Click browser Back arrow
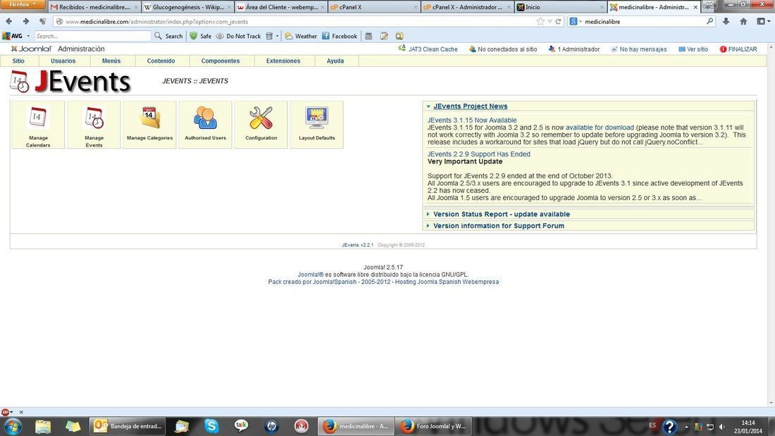This screenshot has height=436, width=775. [x=9, y=21]
